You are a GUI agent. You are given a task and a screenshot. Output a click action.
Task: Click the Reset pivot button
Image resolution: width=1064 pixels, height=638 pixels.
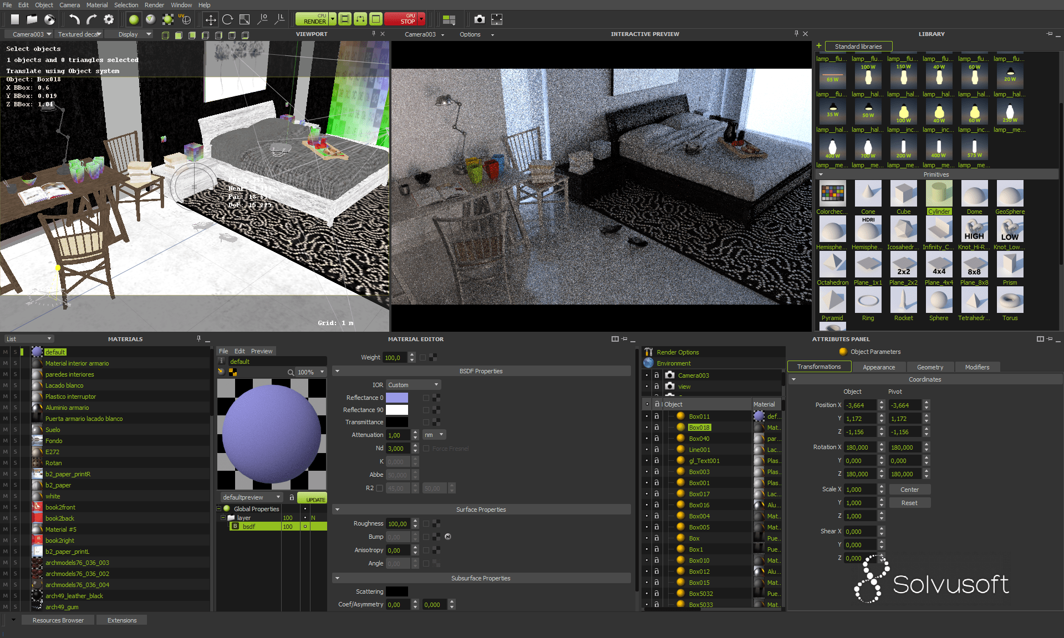(x=909, y=503)
